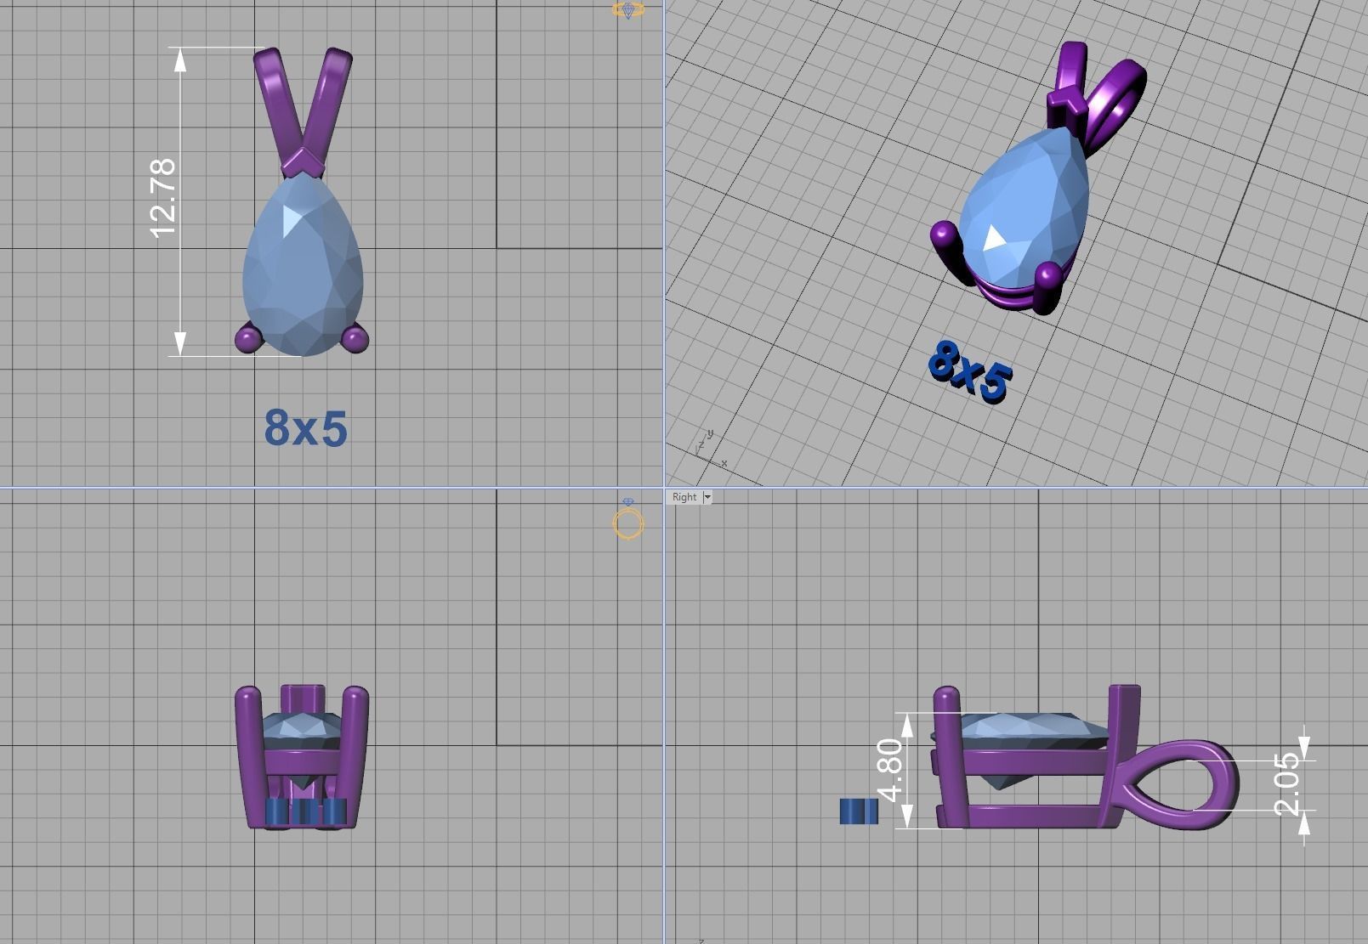
Task: Select the 3D 8x5 text in perspective viewport
Action: [969, 370]
